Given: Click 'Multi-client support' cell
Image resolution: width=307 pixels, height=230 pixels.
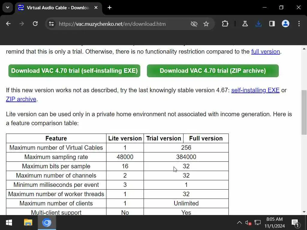Looking at the screenshot, I should 56,212.
